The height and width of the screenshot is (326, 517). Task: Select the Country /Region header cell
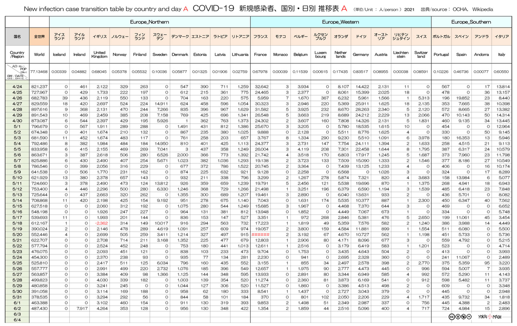tap(17, 55)
